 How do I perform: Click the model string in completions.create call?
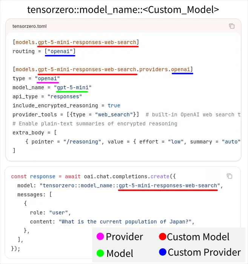[x=131, y=185]
